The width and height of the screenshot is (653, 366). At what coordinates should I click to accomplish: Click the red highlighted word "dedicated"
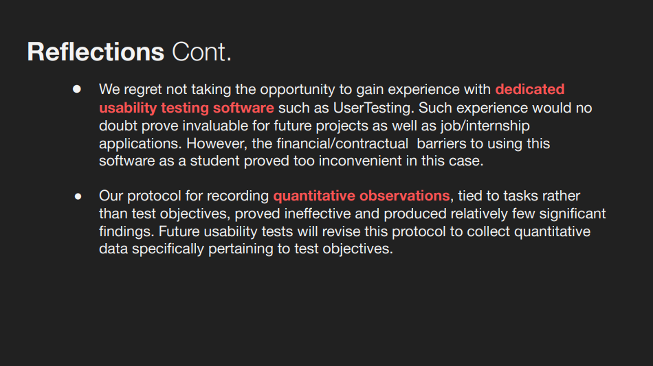530,89
